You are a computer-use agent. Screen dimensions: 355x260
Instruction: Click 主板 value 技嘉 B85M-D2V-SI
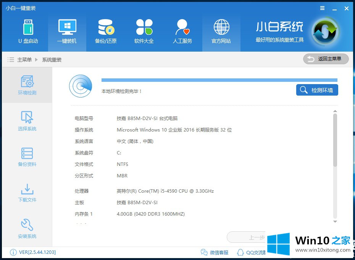[x=137, y=203]
